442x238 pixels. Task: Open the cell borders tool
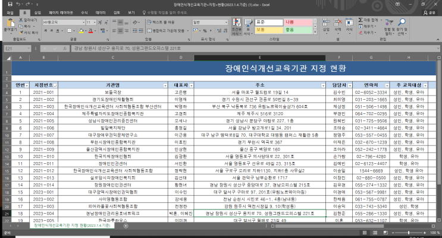[70, 31]
